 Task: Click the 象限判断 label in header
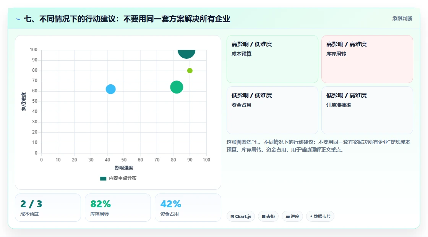[402, 19]
